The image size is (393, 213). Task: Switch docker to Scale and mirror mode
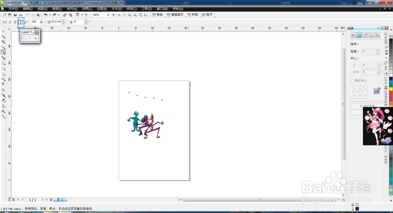tap(365, 35)
